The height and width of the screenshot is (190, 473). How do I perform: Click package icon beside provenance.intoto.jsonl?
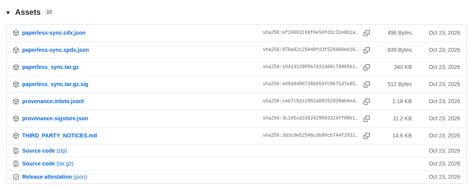(16, 102)
